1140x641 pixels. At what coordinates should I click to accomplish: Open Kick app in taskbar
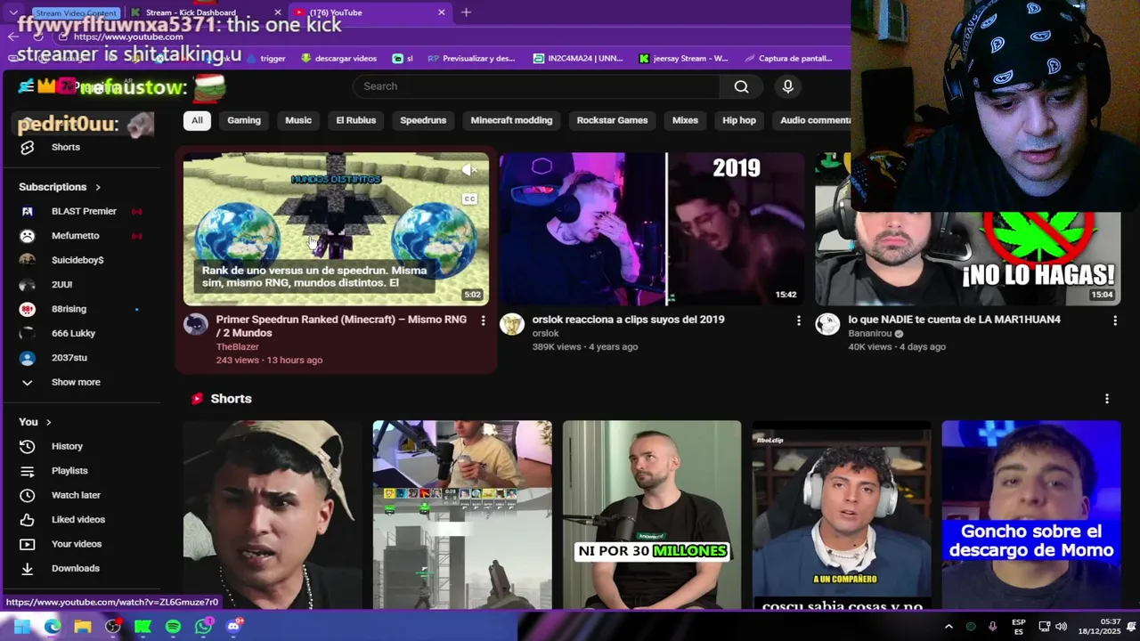[x=142, y=627]
